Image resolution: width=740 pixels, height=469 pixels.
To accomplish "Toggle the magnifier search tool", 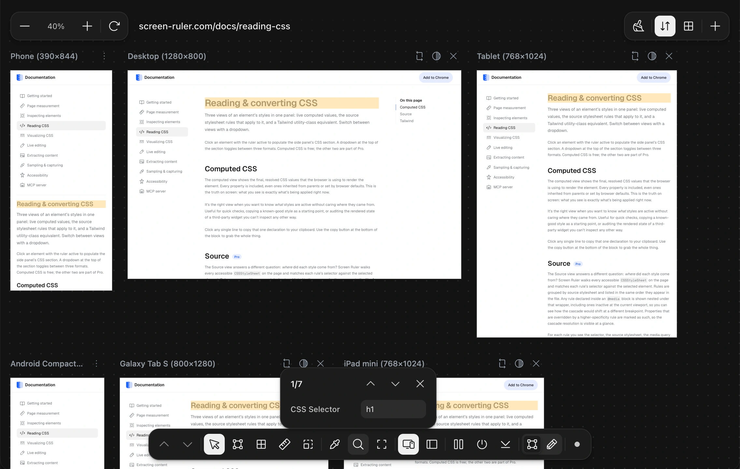I will [x=358, y=444].
